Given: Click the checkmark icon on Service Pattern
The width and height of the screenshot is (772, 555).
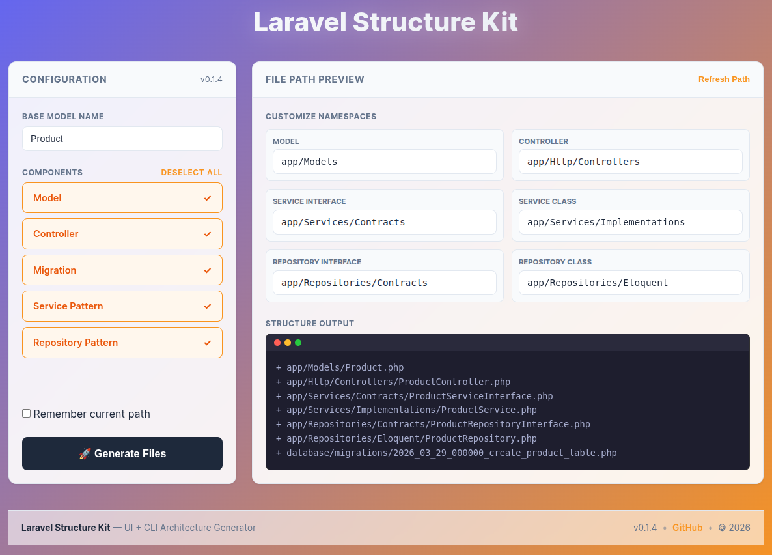Looking at the screenshot, I should click(208, 306).
